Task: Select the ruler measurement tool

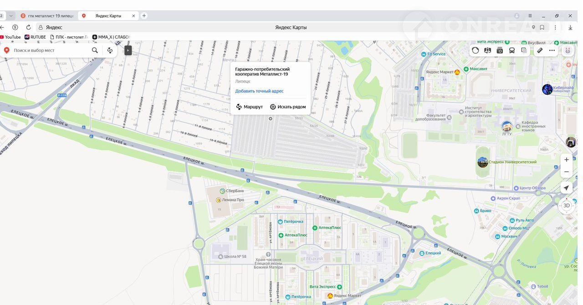Action: pos(540,51)
